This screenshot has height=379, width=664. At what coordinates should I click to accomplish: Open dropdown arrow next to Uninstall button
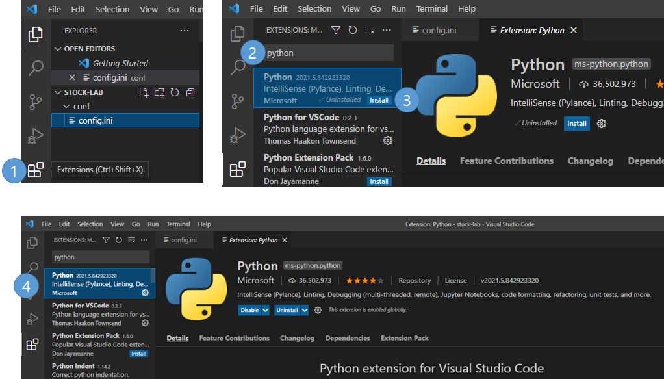pyautogui.click(x=305, y=310)
